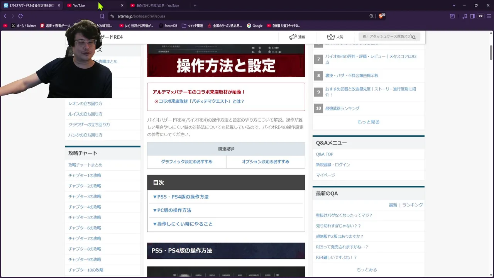Open ranking item 8 裏技・バグ・不具合報告掲示板
Screen dimensions: 494x278
352,75
